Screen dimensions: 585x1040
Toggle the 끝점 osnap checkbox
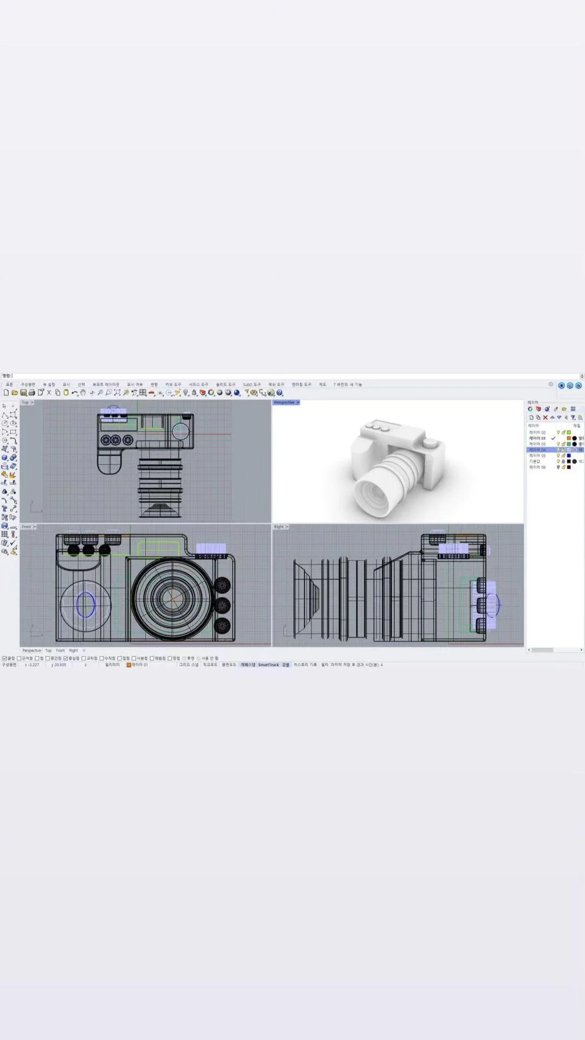tap(5, 658)
